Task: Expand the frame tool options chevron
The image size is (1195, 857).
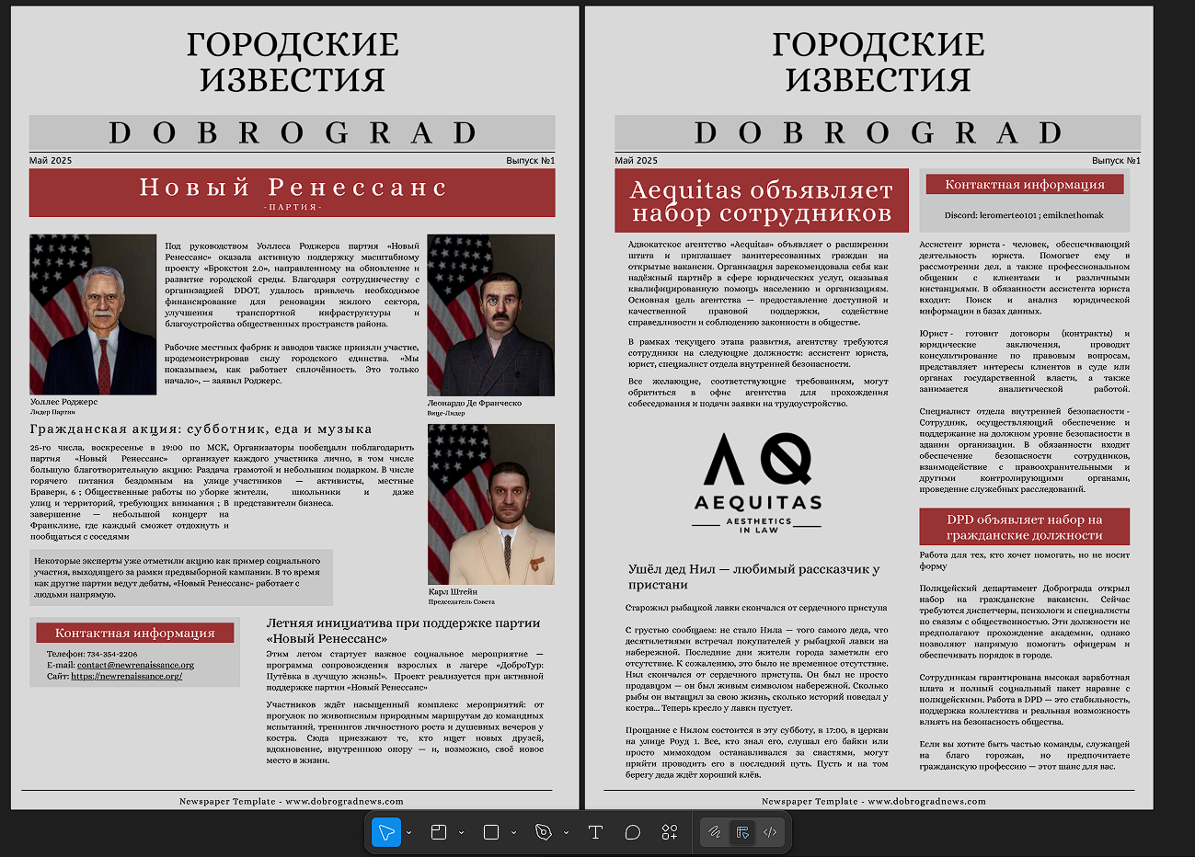Action: (x=462, y=832)
